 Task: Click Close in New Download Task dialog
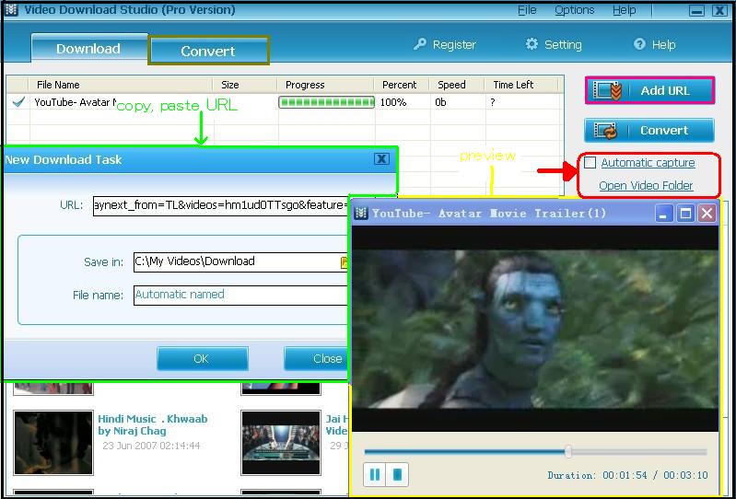[x=317, y=359]
